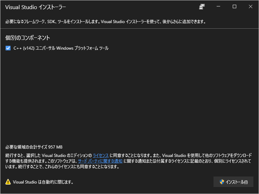Maximize the installer window

click(234, 7)
